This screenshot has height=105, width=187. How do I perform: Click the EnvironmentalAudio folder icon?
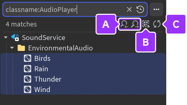click(21, 48)
